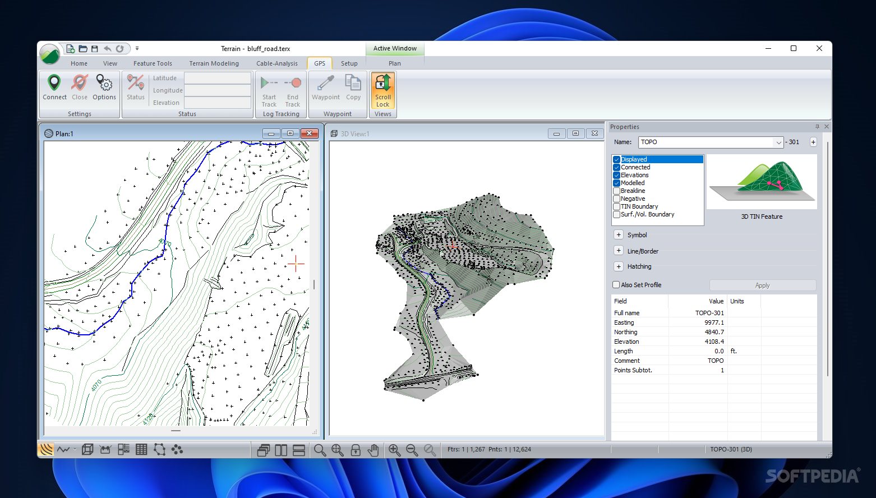Create a new document from quick access

[70, 49]
